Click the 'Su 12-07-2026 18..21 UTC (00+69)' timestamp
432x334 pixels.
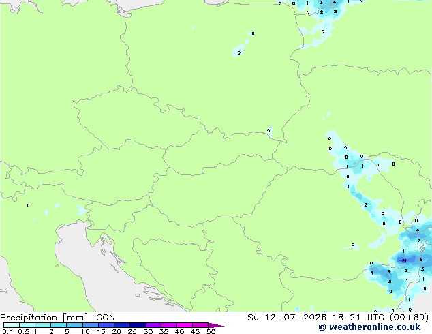338,318
